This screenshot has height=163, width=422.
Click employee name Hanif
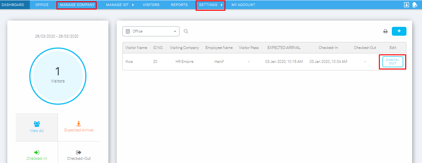pyautogui.click(x=219, y=62)
